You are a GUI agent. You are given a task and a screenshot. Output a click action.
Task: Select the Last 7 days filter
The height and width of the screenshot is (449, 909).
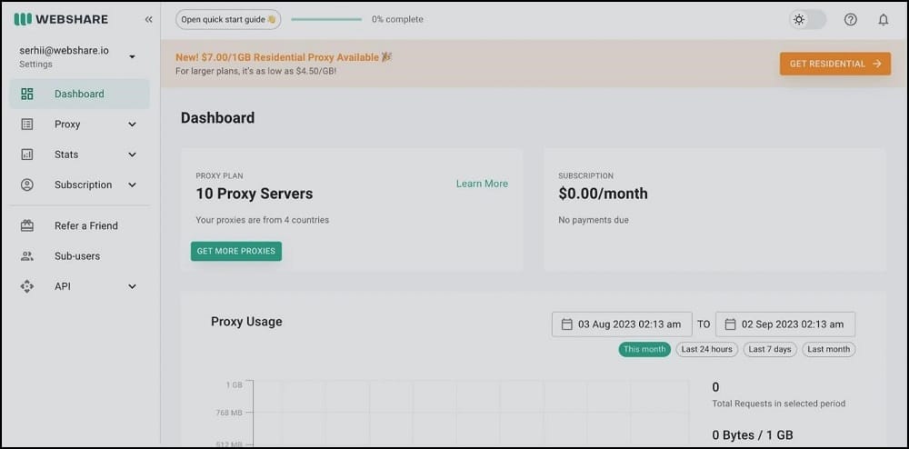pos(770,349)
